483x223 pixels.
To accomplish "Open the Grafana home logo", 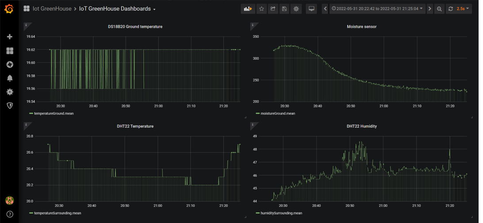I will point(9,9).
